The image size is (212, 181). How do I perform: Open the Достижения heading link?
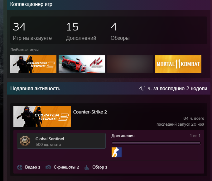123,136
